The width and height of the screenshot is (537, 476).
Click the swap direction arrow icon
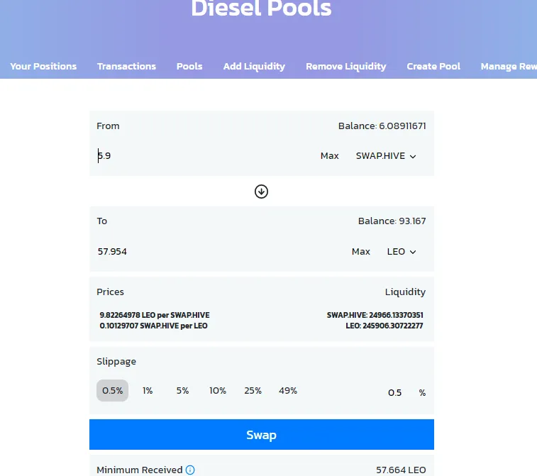[261, 192]
